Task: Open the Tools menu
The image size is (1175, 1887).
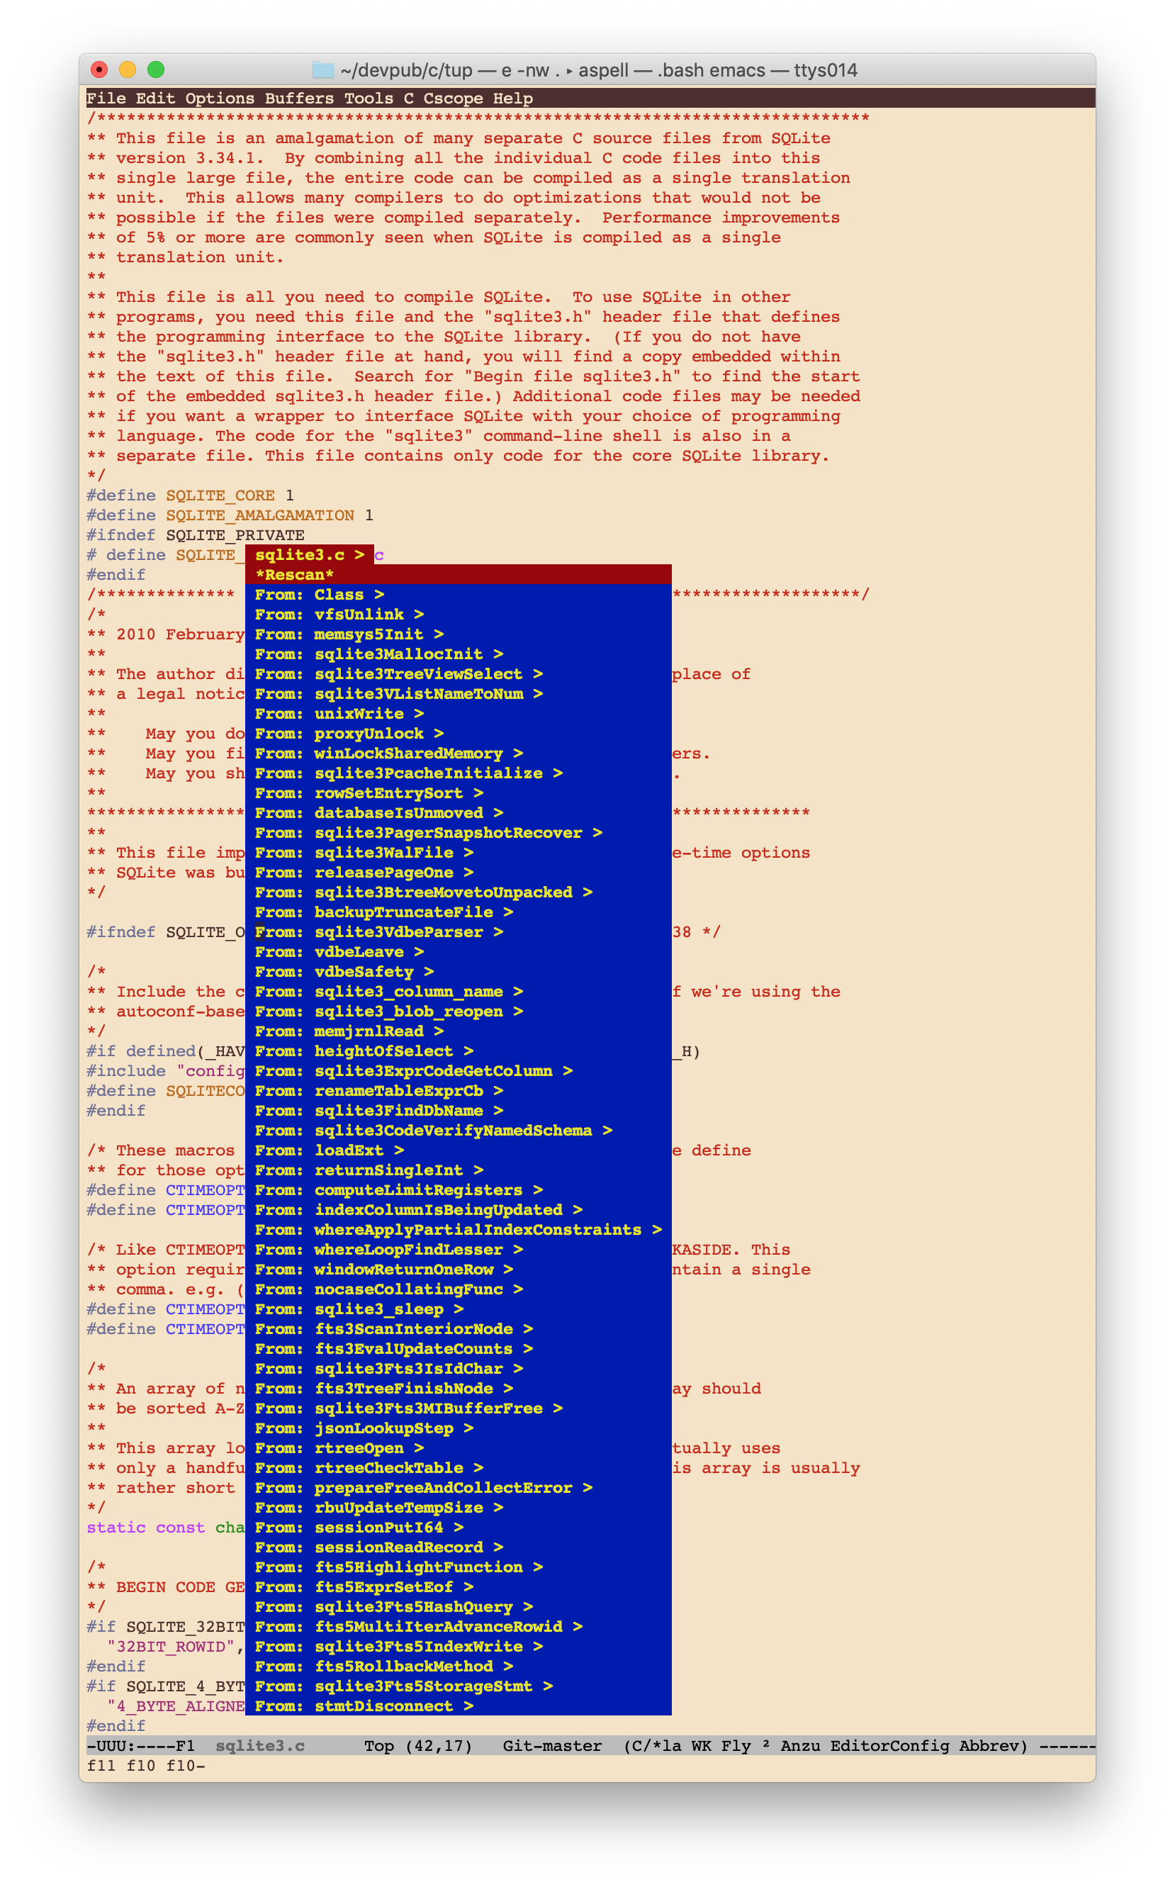Action: click(x=369, y=98)
